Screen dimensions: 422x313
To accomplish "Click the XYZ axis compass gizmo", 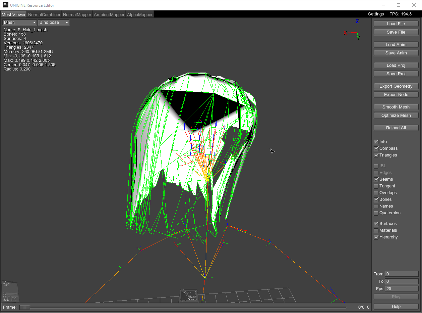I will (355, 30).
